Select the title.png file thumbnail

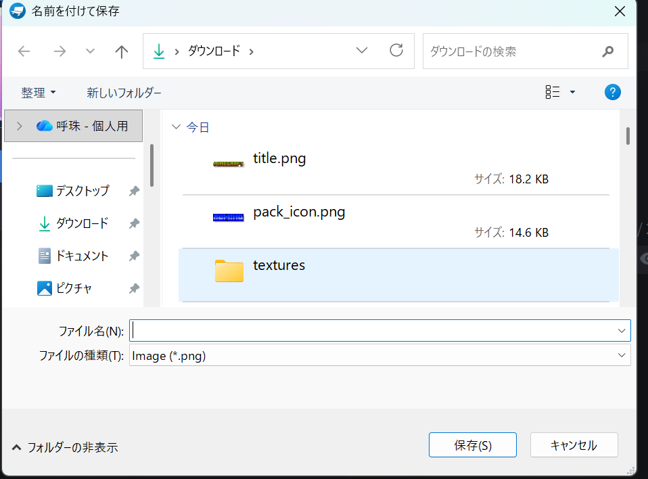coord(229,164)
